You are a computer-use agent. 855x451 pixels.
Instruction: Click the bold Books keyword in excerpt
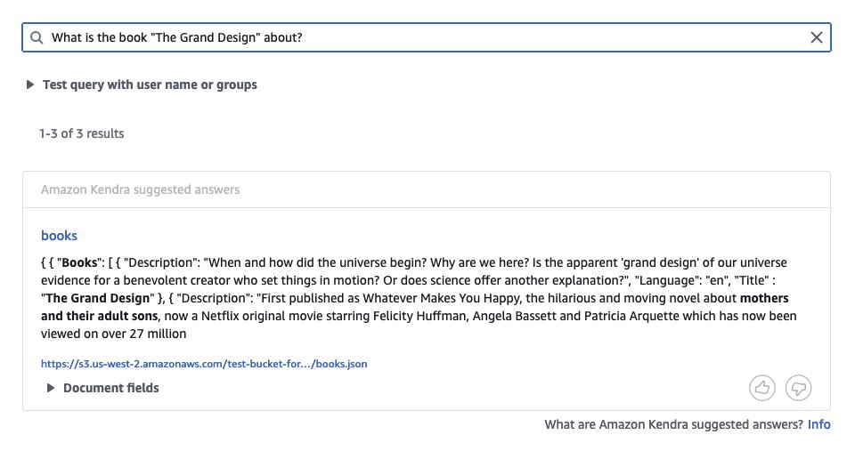click(x=79, y=262)
